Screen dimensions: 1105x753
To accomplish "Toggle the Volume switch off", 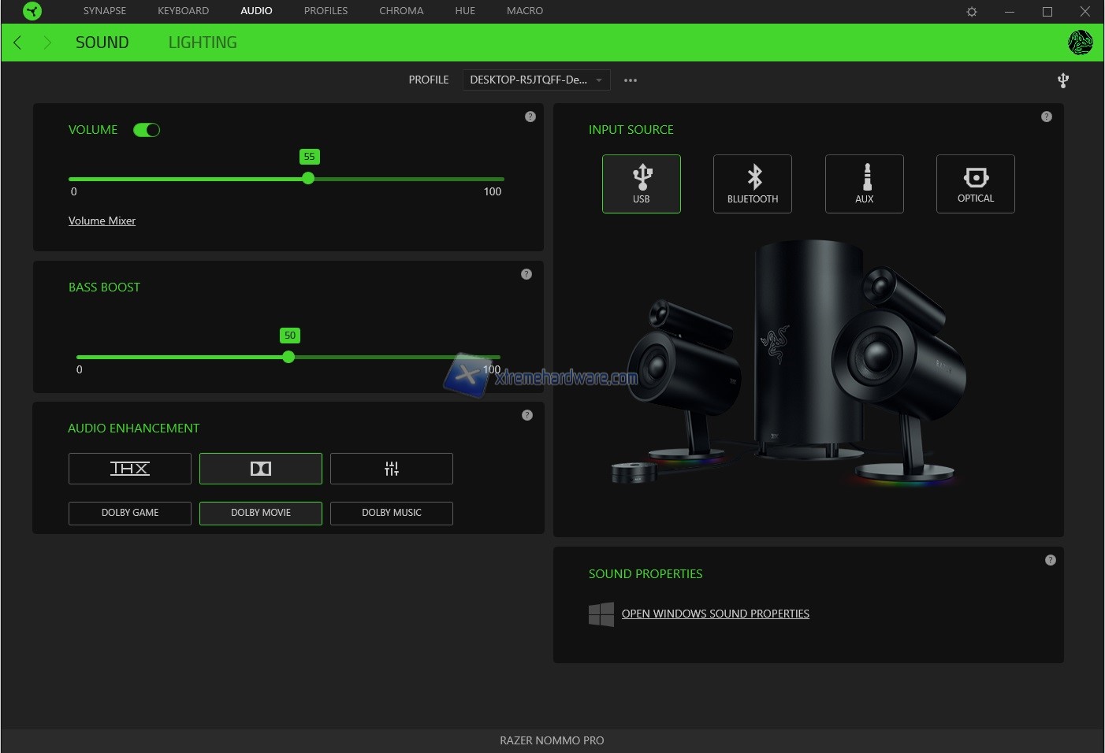I will 147,130.
